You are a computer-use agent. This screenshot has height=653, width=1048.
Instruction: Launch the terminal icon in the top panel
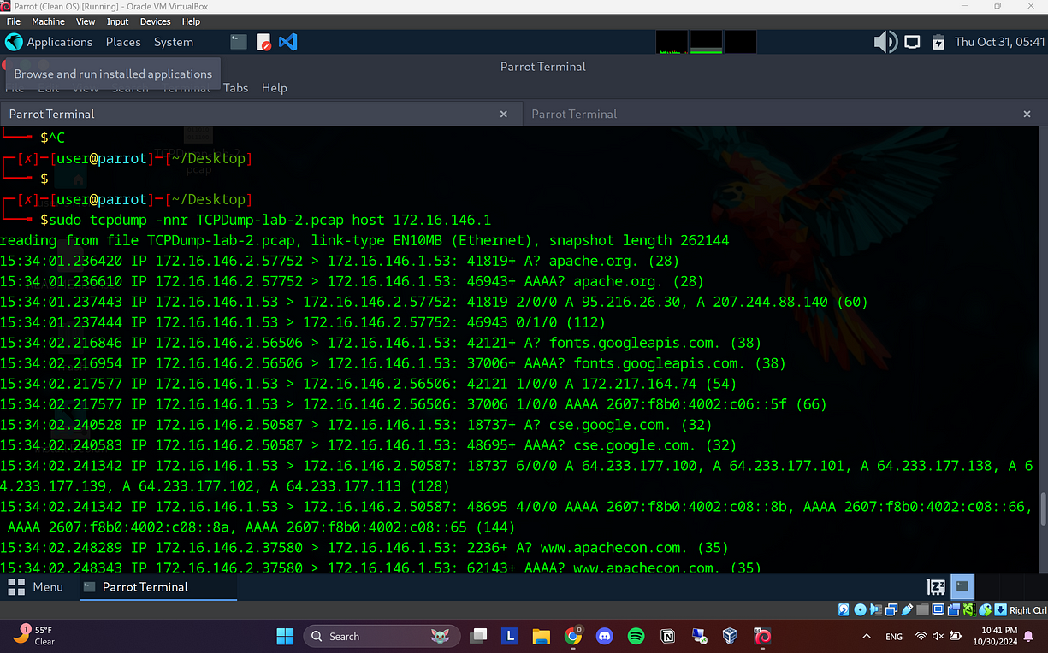coord(238,41)
